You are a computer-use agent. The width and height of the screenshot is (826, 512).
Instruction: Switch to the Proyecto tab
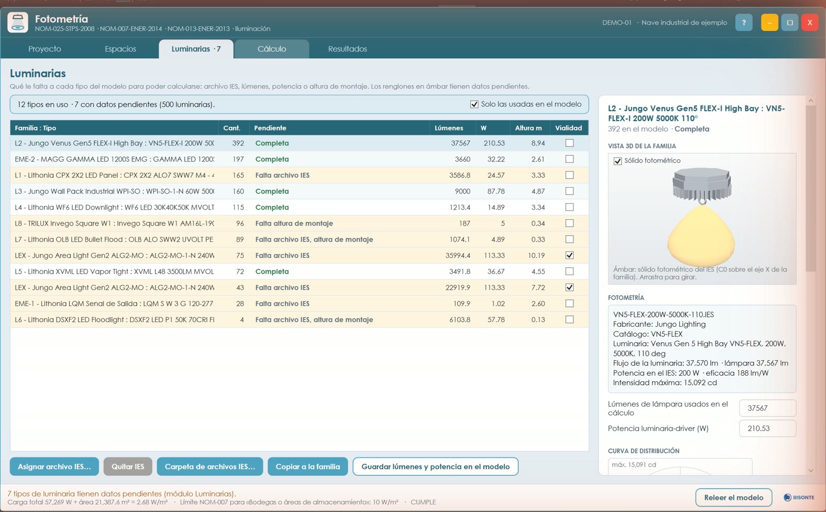pyautogui.click(x=44, y=49)
